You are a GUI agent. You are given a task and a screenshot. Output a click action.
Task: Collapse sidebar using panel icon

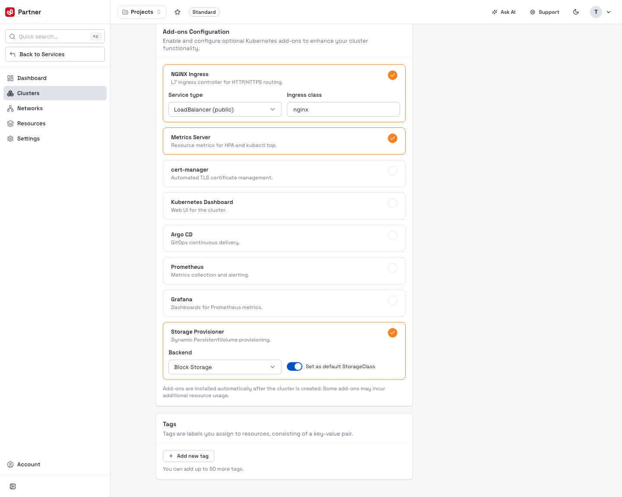tap(13, 487)
